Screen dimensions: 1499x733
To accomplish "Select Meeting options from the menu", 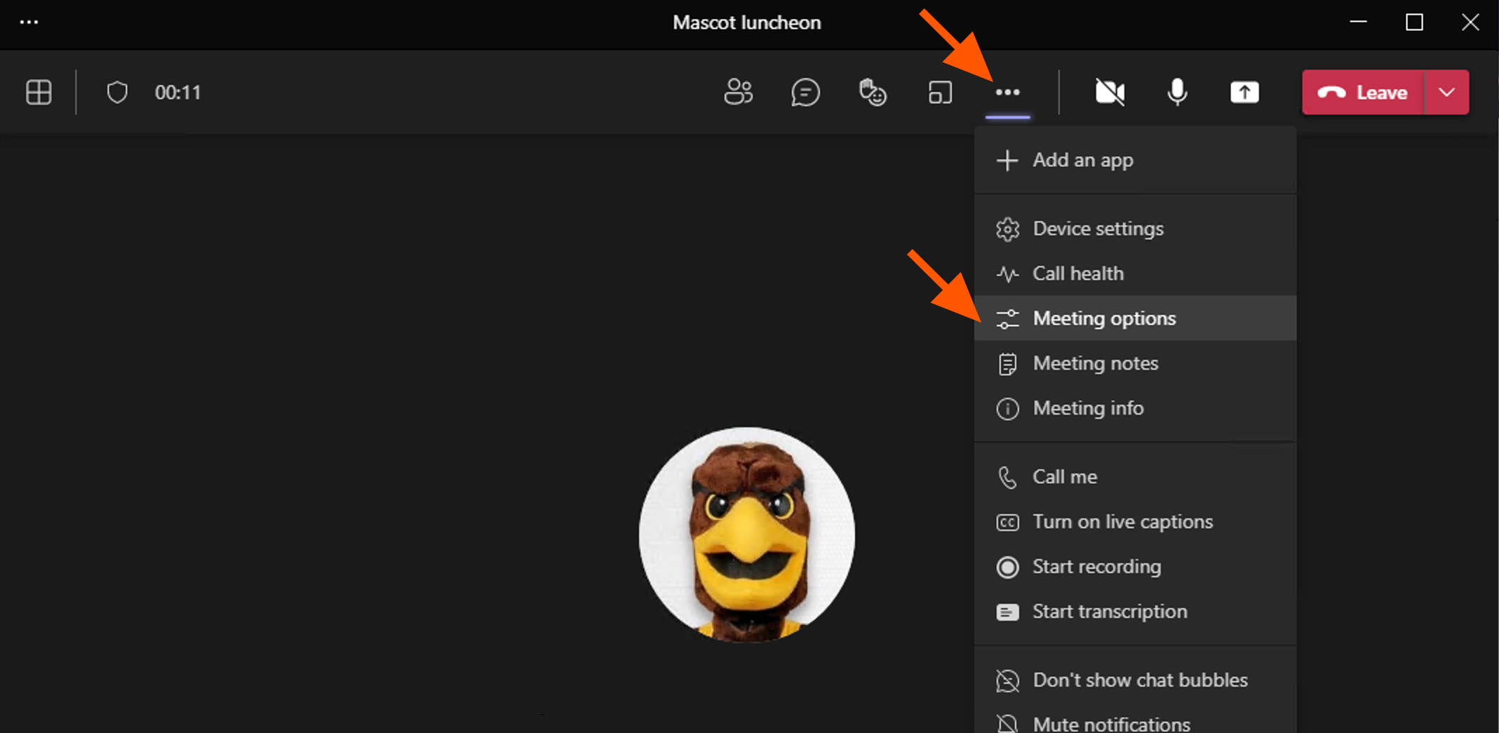I will [x=1103, y=318].
